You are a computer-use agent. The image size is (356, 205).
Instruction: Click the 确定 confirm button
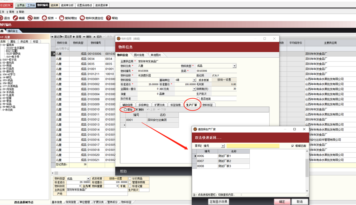pos(282,202)
